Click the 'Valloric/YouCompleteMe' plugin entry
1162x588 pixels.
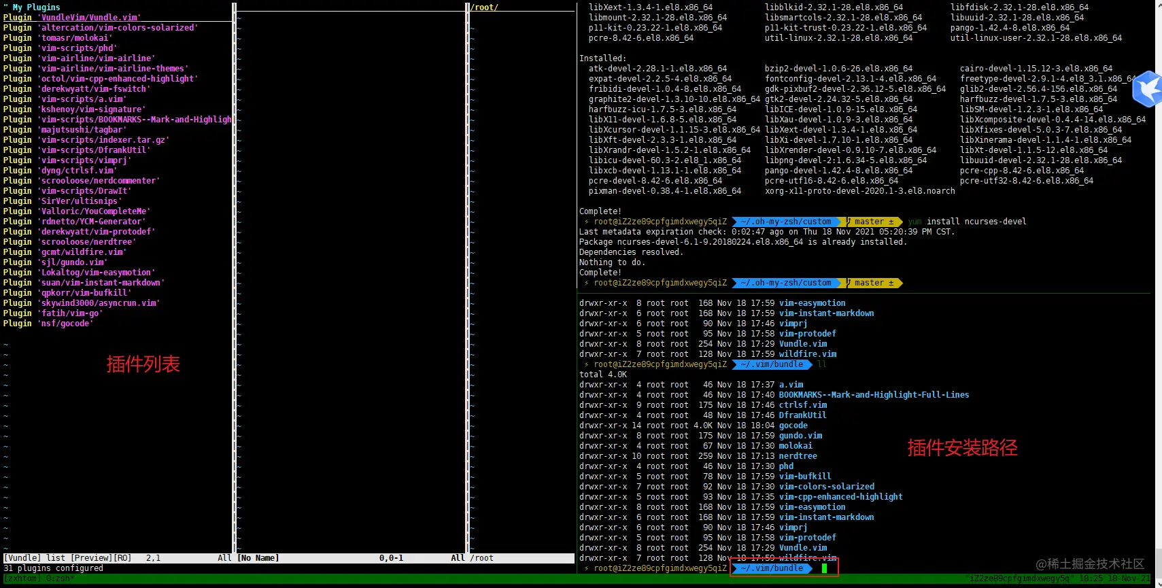pos(77,211)
